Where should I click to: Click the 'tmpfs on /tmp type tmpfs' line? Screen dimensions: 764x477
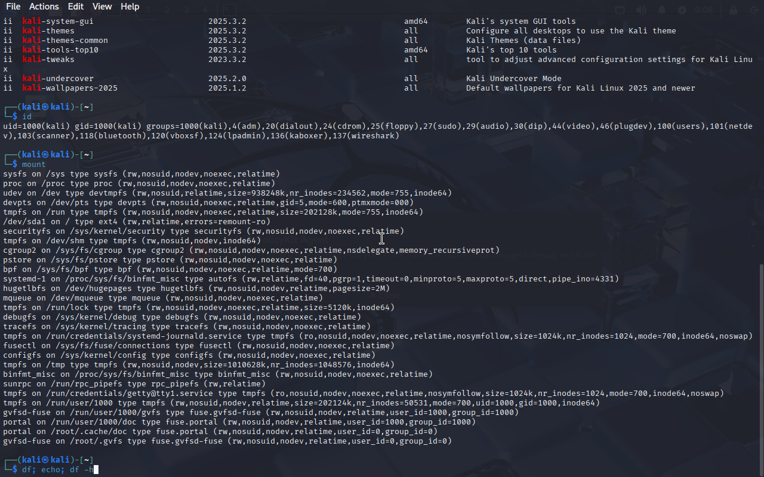(x=199, y=364)
